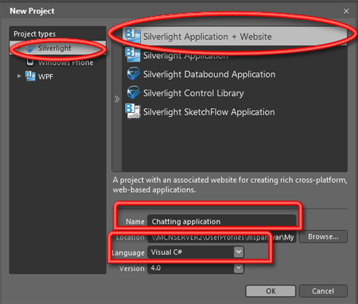The width and height of the screenshot is (358, 304).
Task: Close the New Project dialog
Action: (346, 11)
